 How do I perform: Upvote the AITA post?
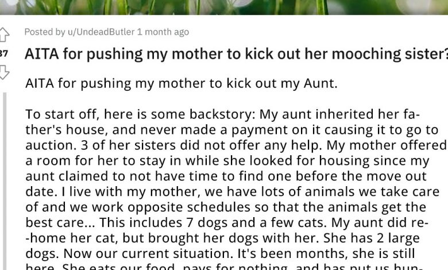[x=4, y=34]
